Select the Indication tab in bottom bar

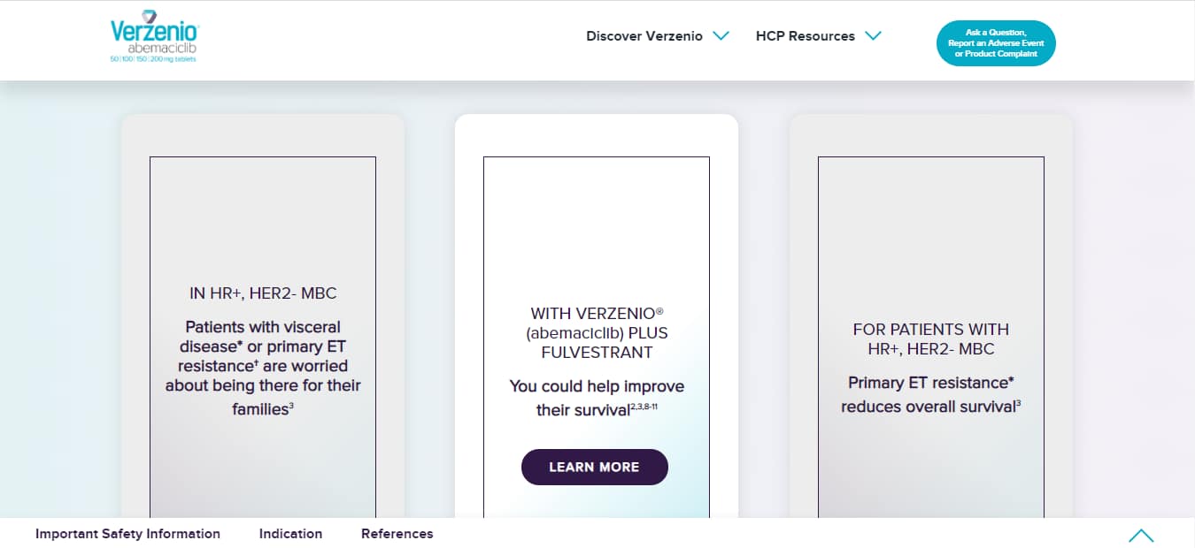290,534
